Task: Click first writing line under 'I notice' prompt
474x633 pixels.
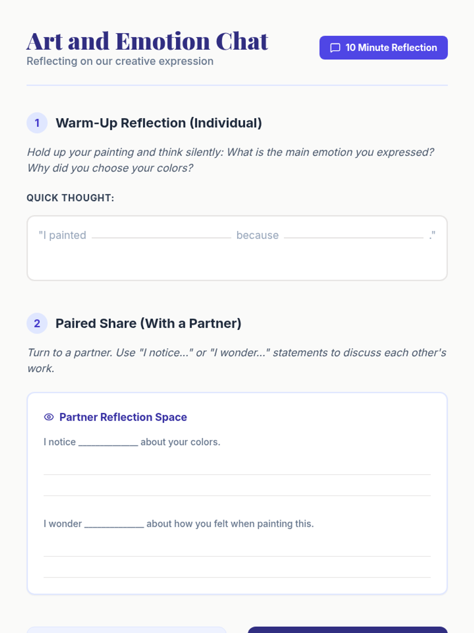Action: point(237,474)
